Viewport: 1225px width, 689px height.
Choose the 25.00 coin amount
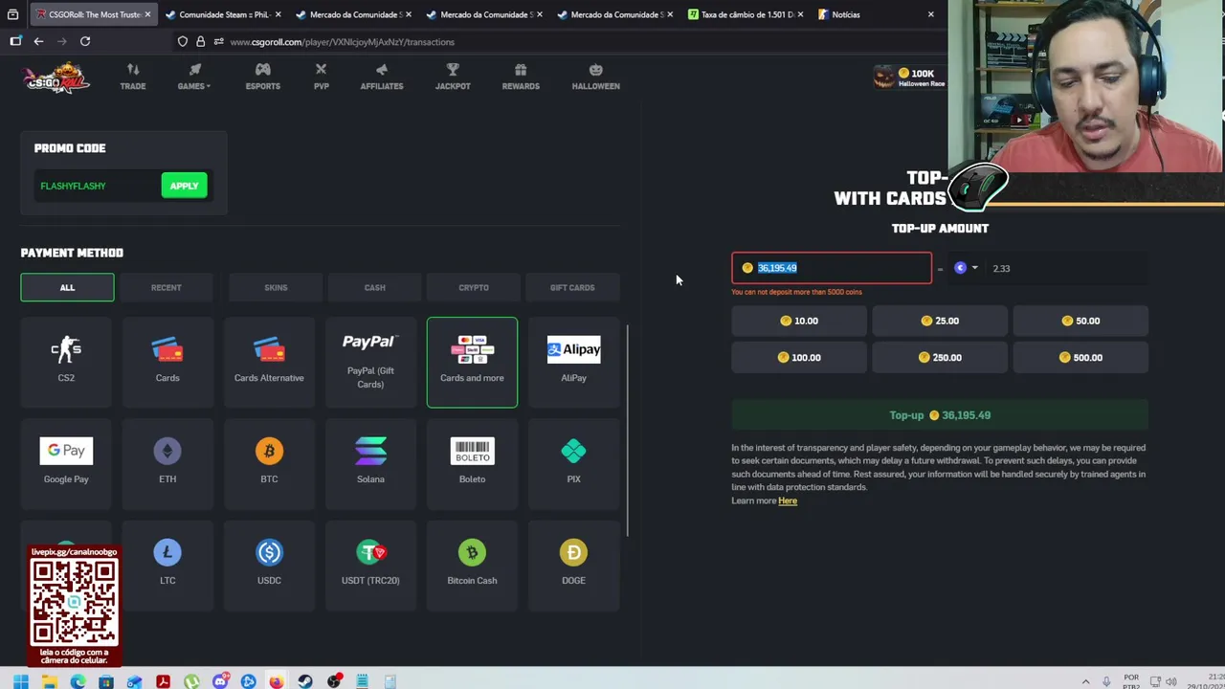[x=940, y=321]
